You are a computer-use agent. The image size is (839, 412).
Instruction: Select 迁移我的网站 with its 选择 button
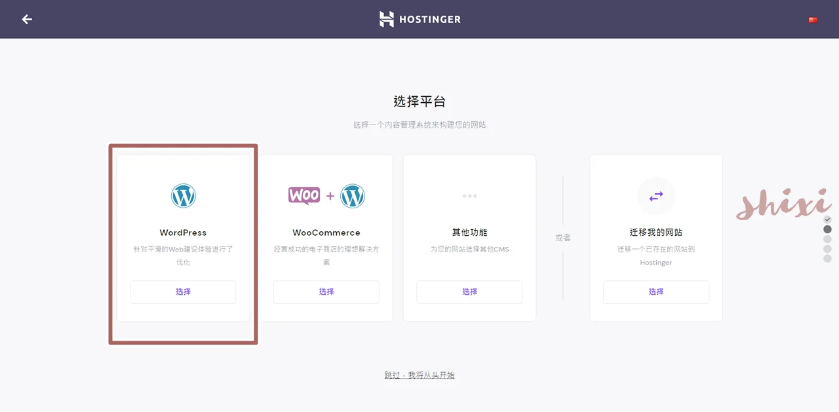[656, 292]
